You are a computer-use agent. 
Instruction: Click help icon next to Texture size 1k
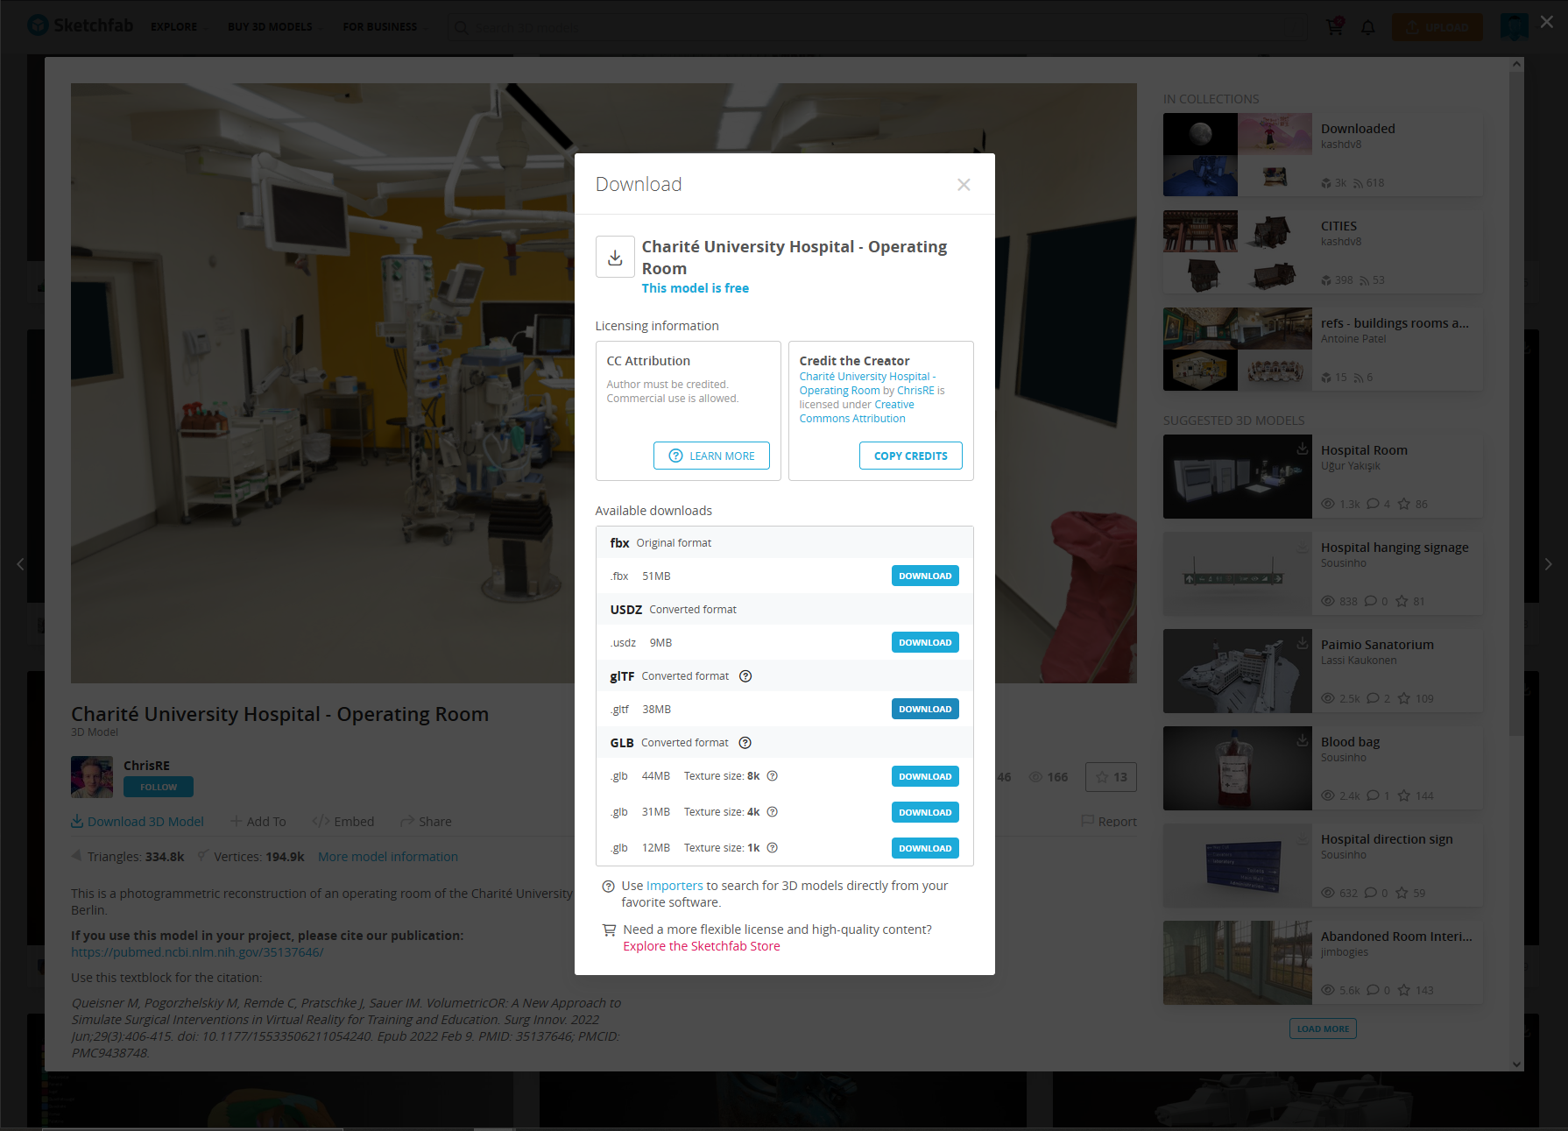(773, 848)
